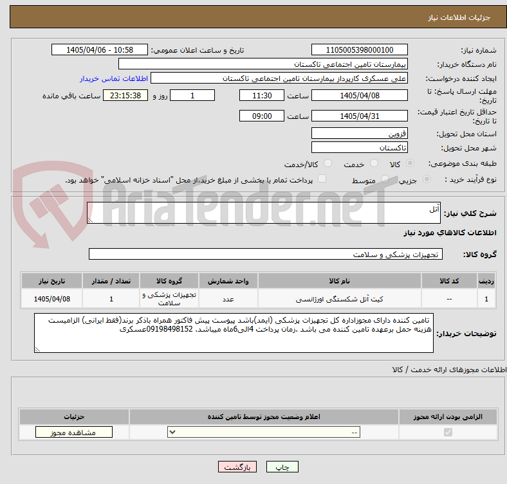Image resolution: width=507 pixels, height=484 pixels.
Task: Click the resize handle of the توضیحات خریدار textarea
Action: point(37,349)
